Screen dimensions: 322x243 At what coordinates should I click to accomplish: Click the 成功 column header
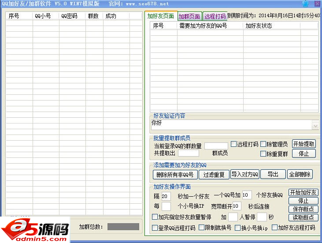[x=116, y=16]
